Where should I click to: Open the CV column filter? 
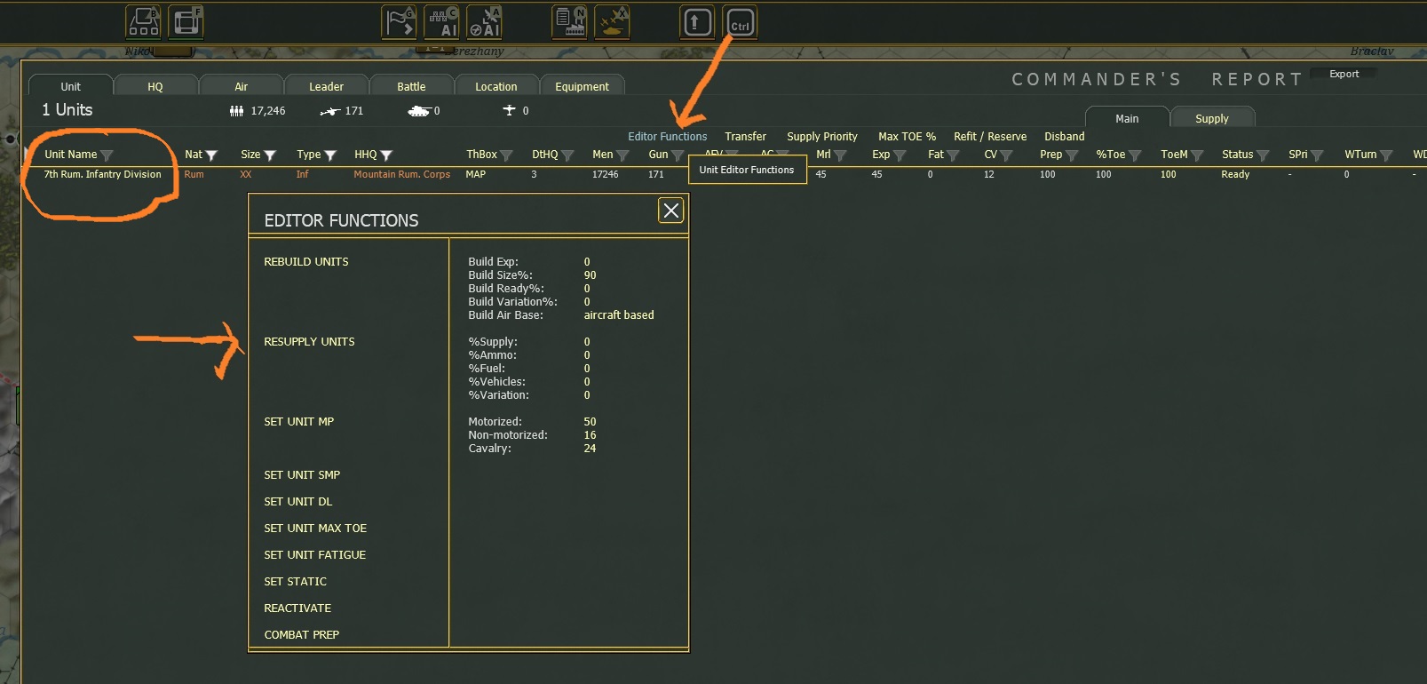(x=1006, y=155)
